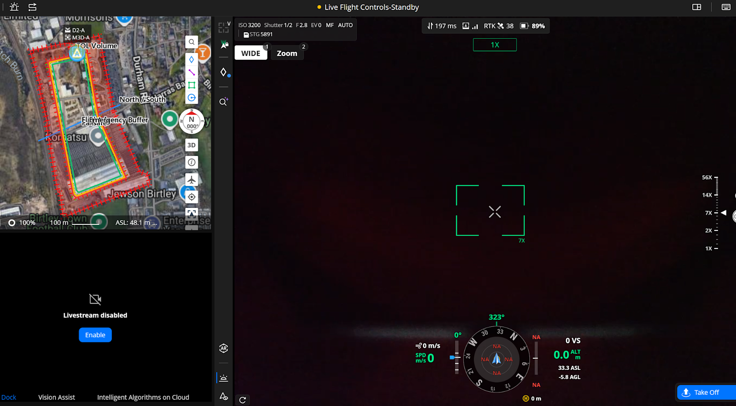
Task: Click the green 7X focus frame in camera view
Action: [x=490, y=210]
